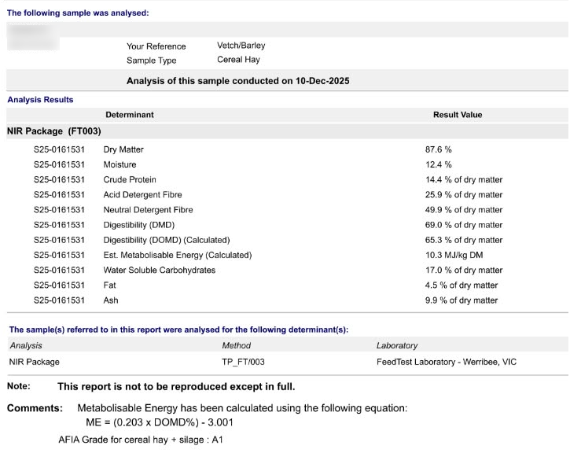Click Est. Metabolisable Energy (Calculated) label

tap(177, 255)
